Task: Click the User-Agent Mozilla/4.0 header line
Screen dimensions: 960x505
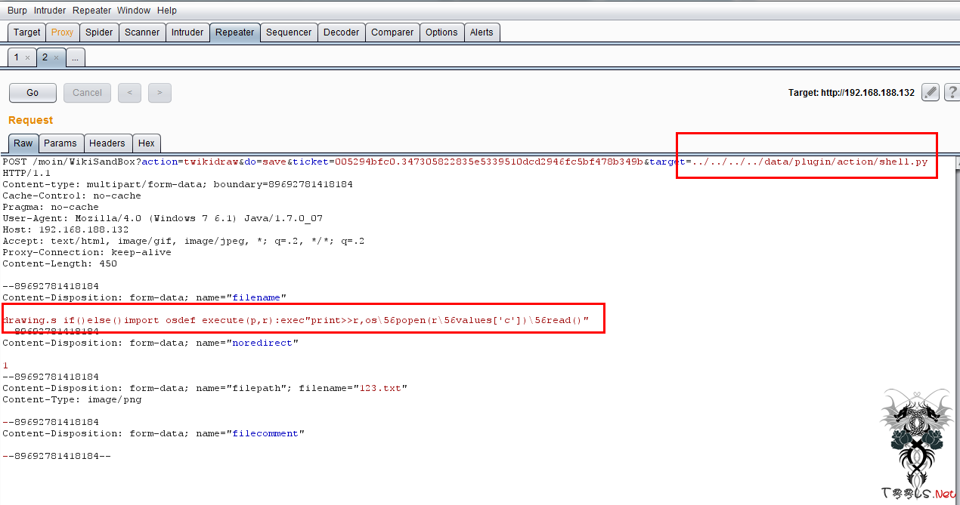Action: 163,218
